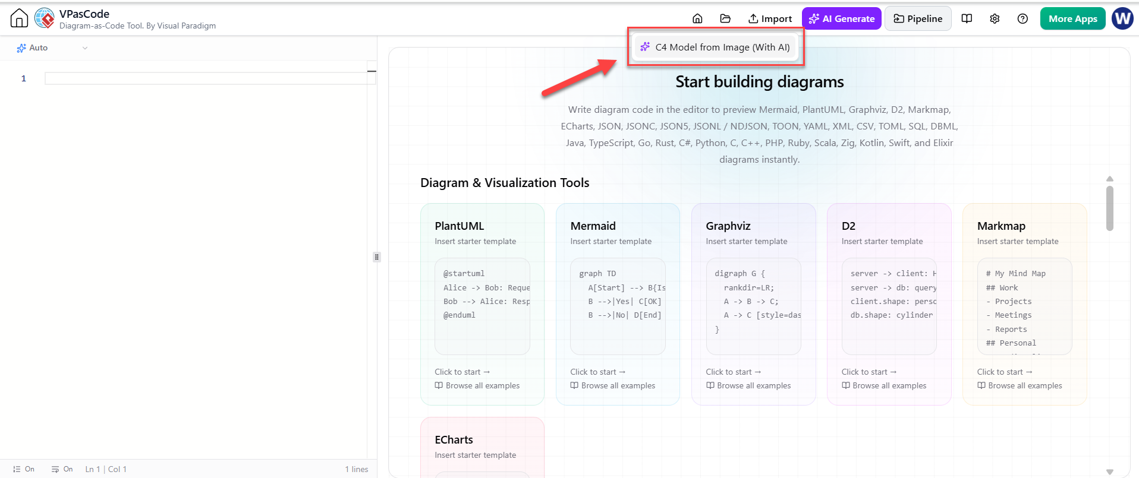Click 'Click to start' on Mermaid card
Viewport: 1139px width, 478px height.
click(597, 372)
